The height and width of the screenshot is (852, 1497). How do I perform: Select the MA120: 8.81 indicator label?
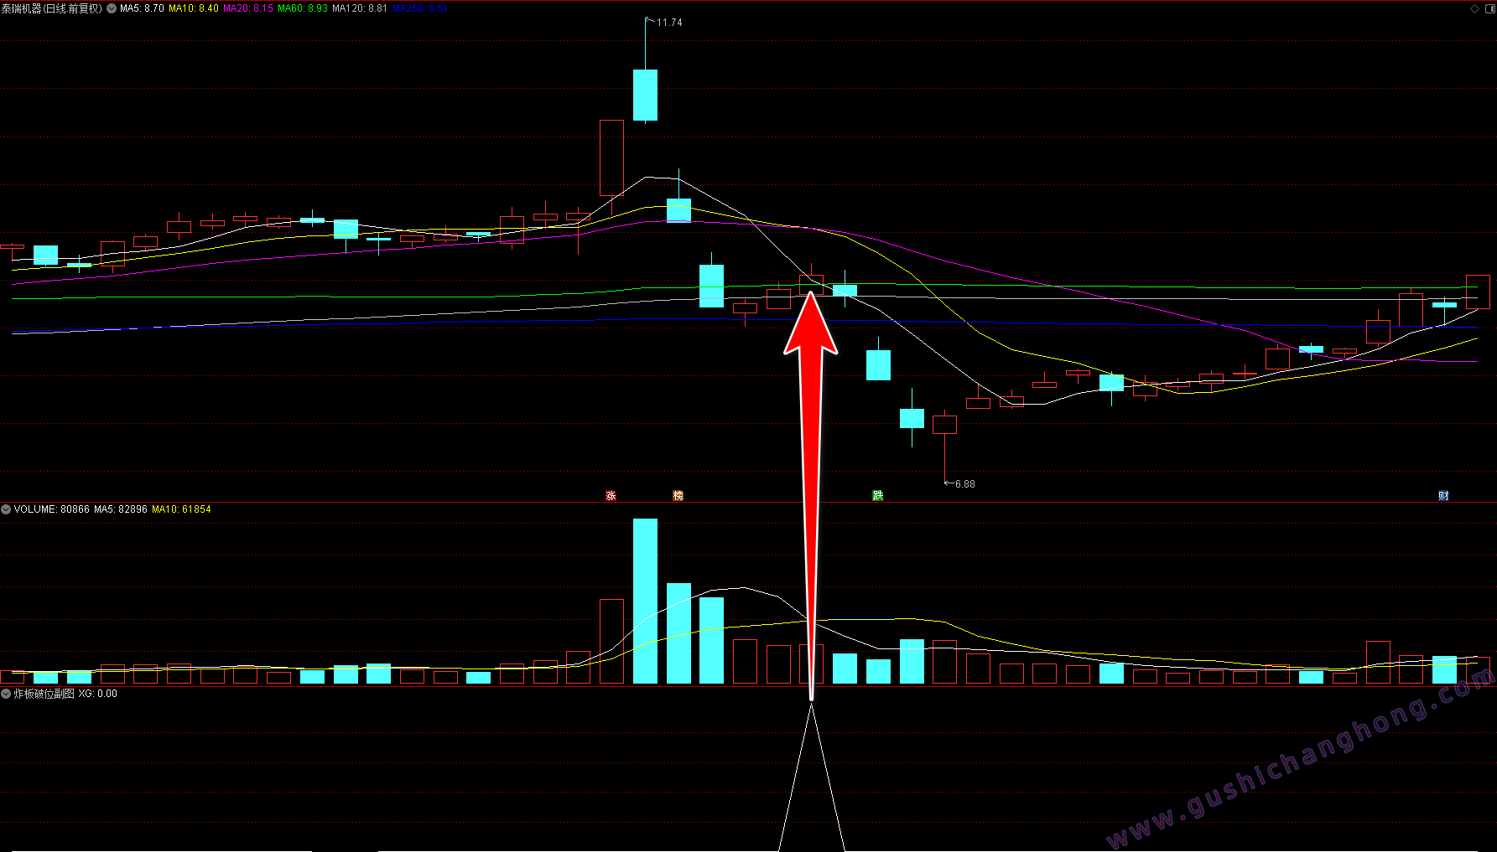click(x=360, y=8)
